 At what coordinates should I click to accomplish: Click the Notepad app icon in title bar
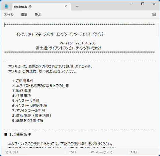pos(6,7)
